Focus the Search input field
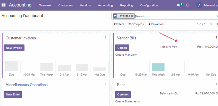This screenshot has height=106, width=218. pyautogui.click(x=175, y=16)
